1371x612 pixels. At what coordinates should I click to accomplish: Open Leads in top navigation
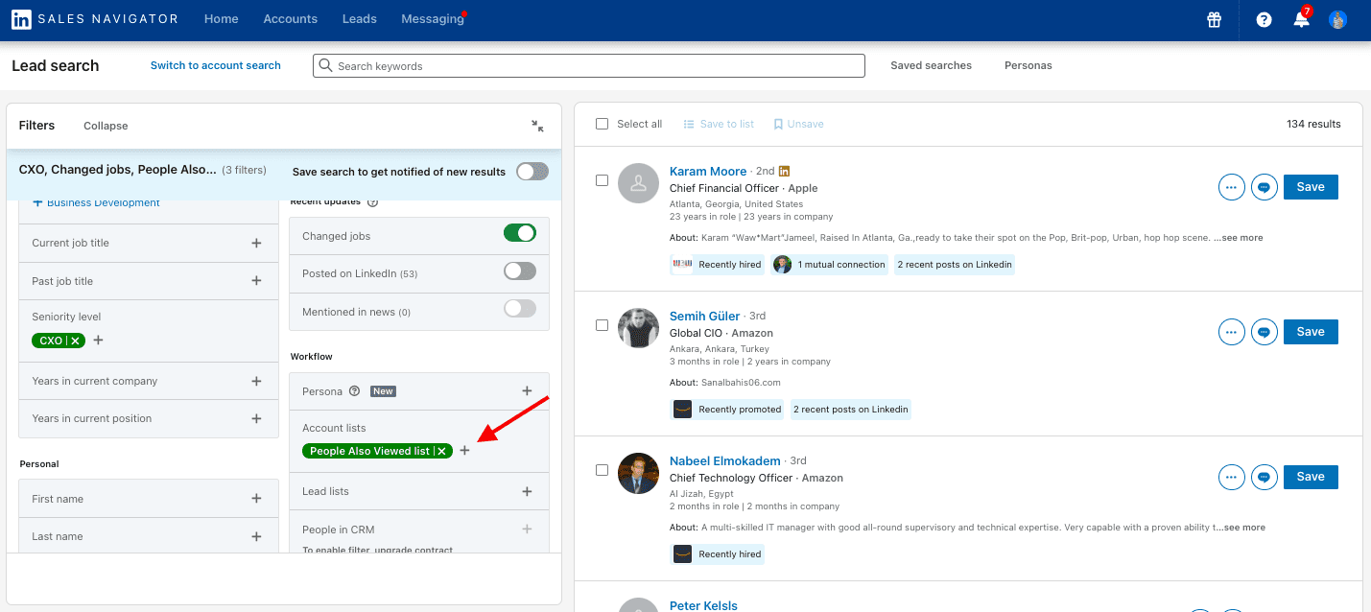pyautogui.click(x=360, y=19)
